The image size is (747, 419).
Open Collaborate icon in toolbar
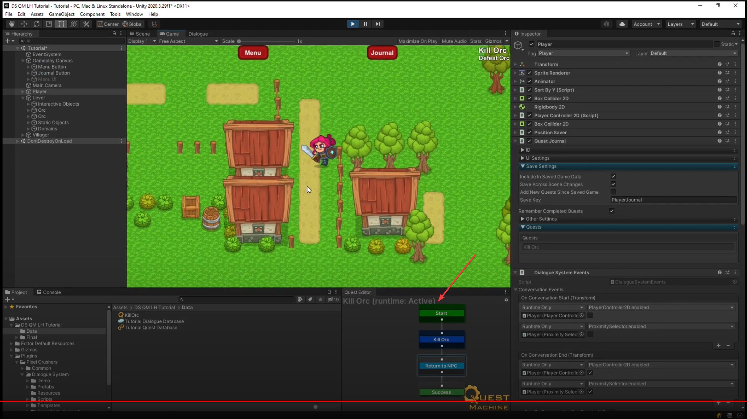[x=607, y=24]
